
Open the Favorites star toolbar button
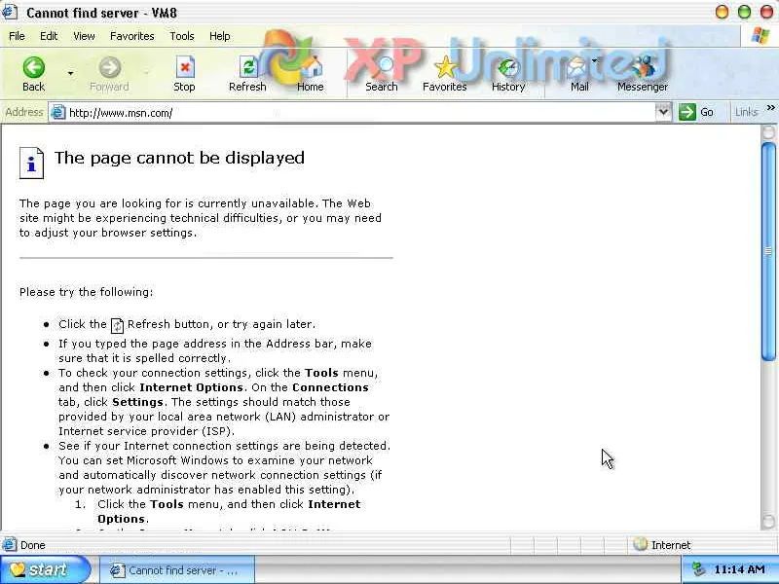click(x=445, y=74)
